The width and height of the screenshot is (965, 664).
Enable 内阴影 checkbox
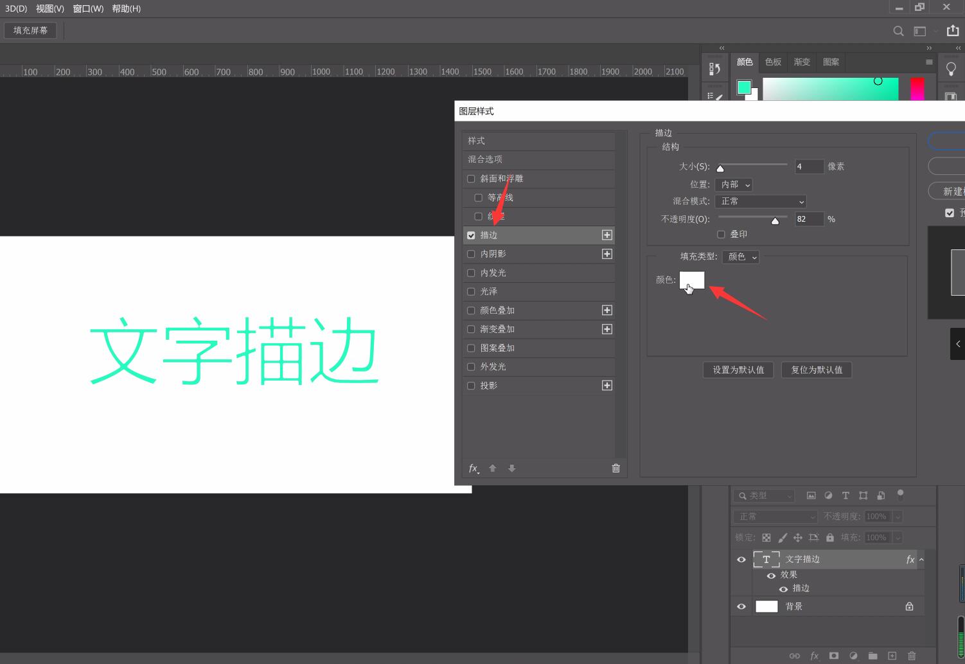471,254
